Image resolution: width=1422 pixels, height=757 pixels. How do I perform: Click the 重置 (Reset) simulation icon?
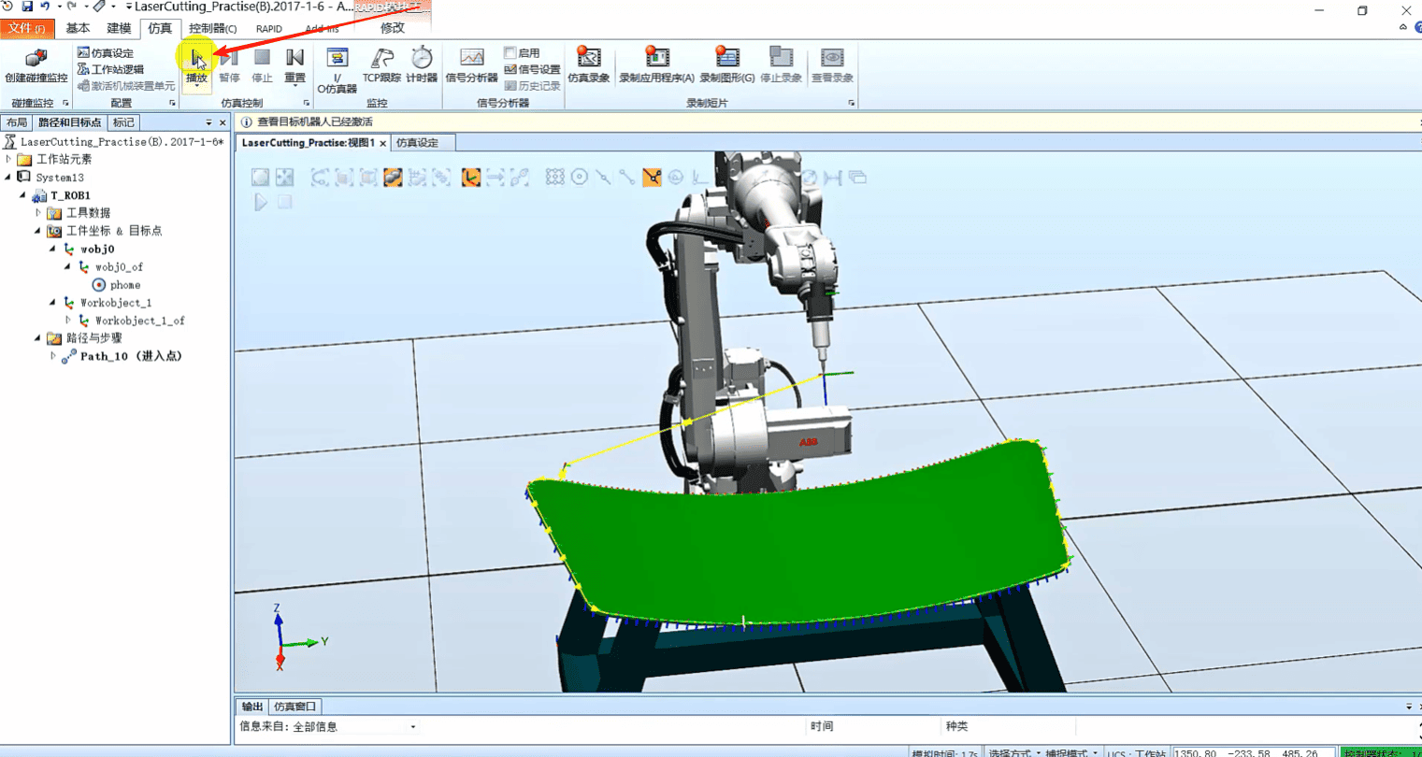(294, 60)
